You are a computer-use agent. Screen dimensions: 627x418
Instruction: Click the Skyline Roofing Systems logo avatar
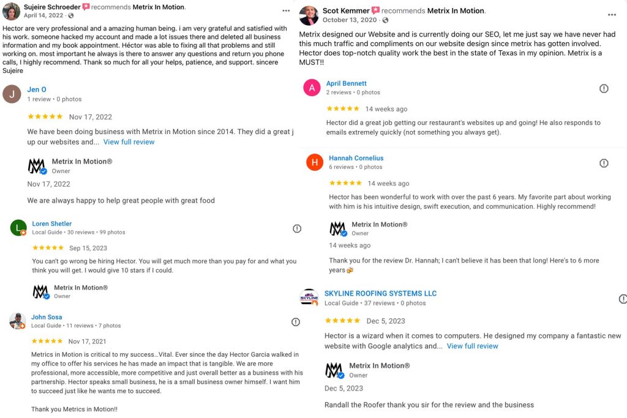(309, 297)
